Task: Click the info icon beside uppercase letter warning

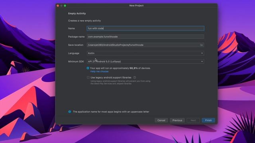Action: point(70,112)
